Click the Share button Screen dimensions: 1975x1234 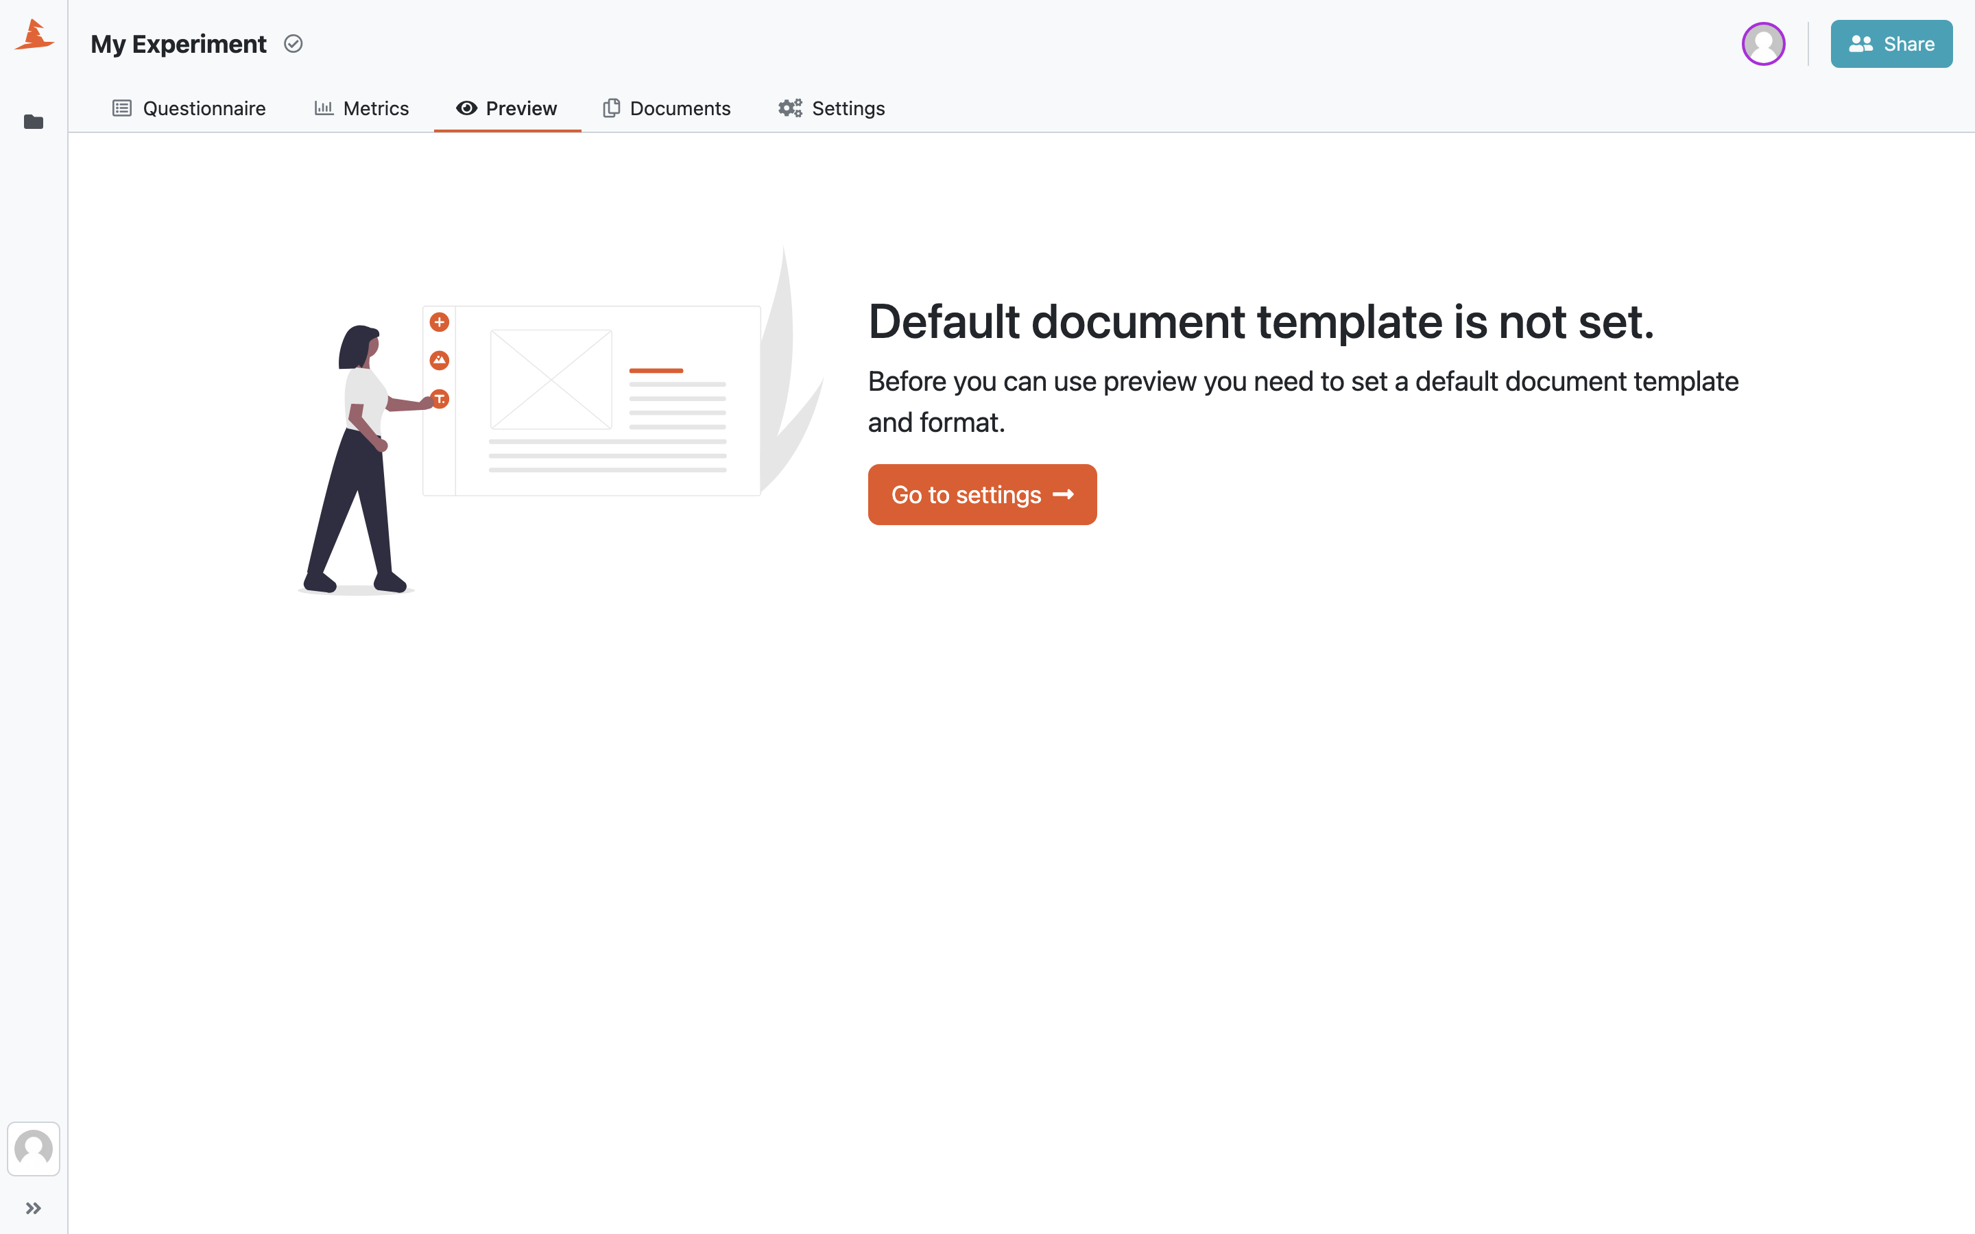coord(1891,44)
